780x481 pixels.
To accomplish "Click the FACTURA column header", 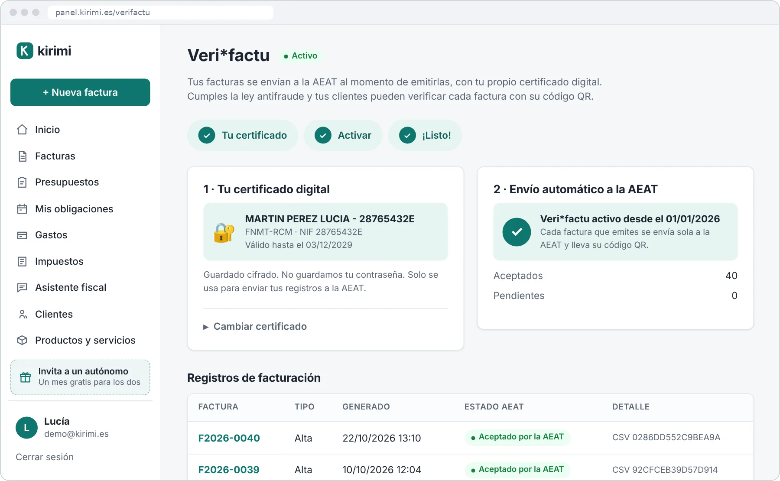I will pyautogui.click(x=218, y=407).
